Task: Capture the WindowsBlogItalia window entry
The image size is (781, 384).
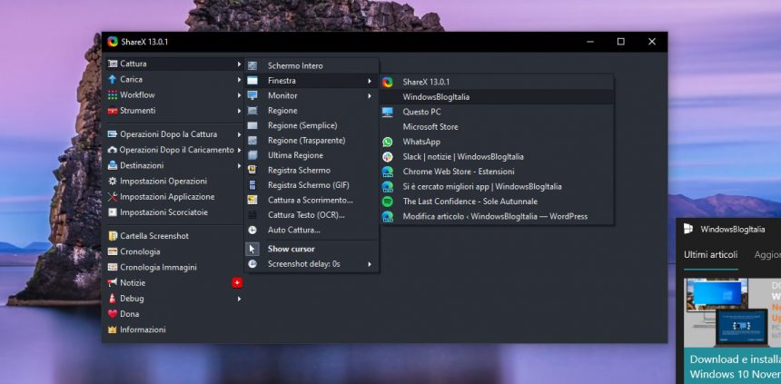Action: click(497, 97)
